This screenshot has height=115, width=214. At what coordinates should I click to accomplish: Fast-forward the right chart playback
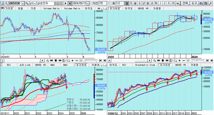pyautogui.click(x=167, y=61)
